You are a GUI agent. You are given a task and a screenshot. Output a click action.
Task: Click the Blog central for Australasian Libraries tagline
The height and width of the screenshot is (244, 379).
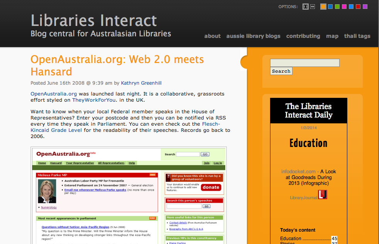(x=101, y=34)
